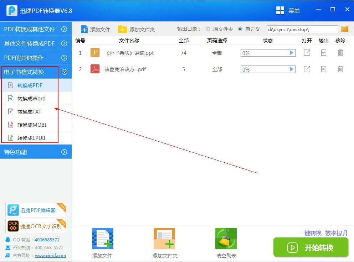
Task: Click the 菜单 text label
Action: [294, 11]
